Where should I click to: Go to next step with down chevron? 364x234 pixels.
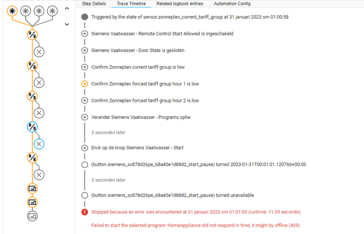pos(67,24)
